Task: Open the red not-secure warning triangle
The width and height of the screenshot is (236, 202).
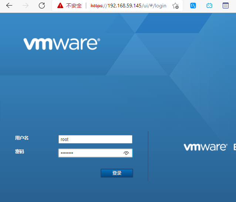Action: (60, 6)
